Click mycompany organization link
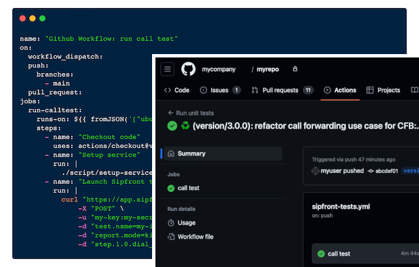 218,70
